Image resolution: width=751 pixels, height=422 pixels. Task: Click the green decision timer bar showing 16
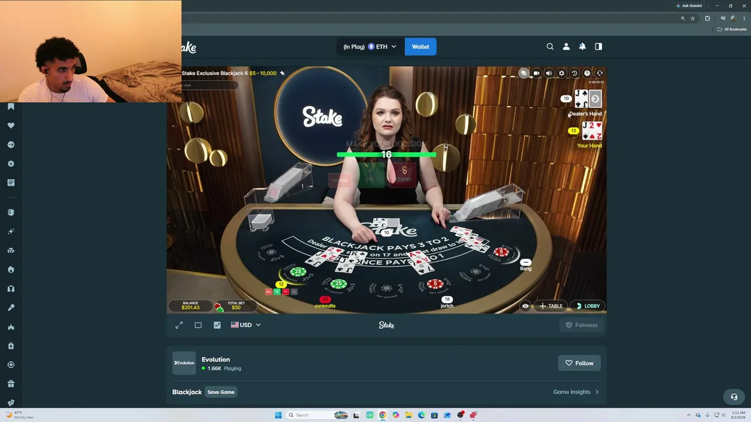(386, 155)
